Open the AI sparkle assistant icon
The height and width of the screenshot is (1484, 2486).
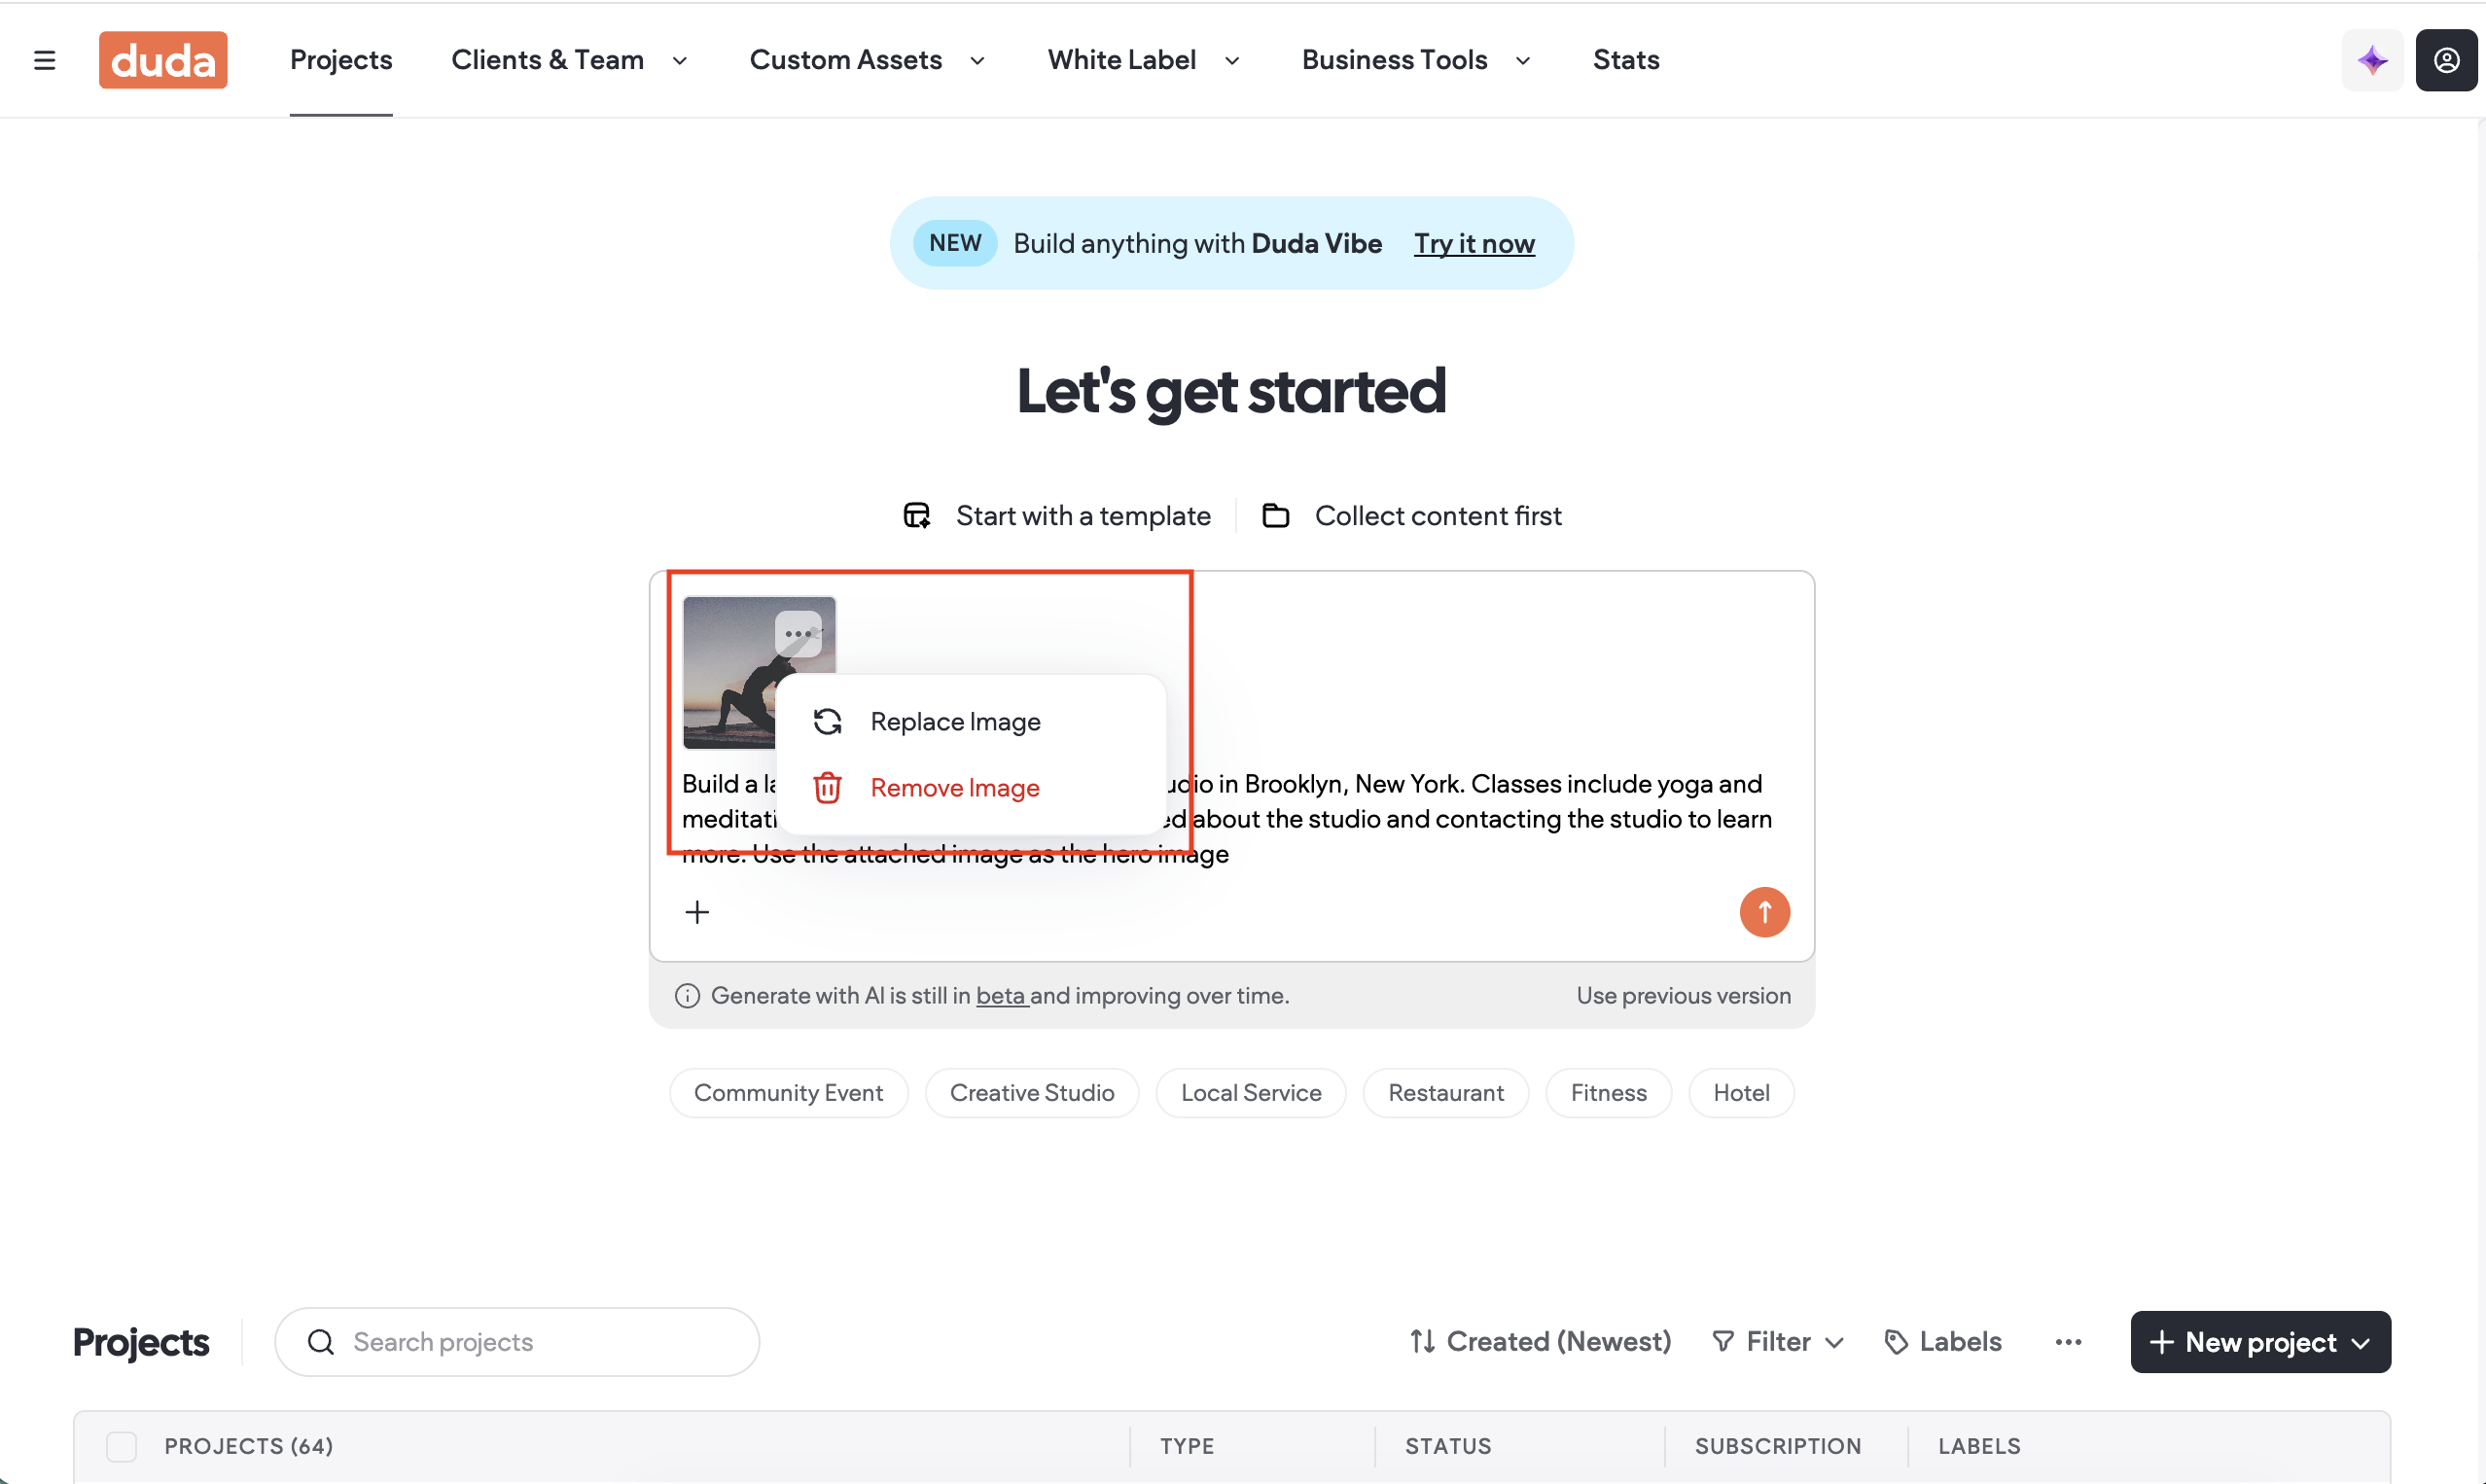point(2372,60)
